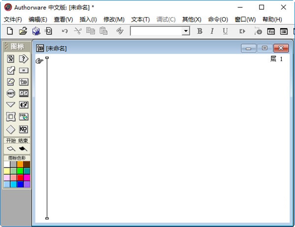The width and height of the screenshot is (295, 227).
Task: Choose the red icon color swatch
Action: click(20, 177)
